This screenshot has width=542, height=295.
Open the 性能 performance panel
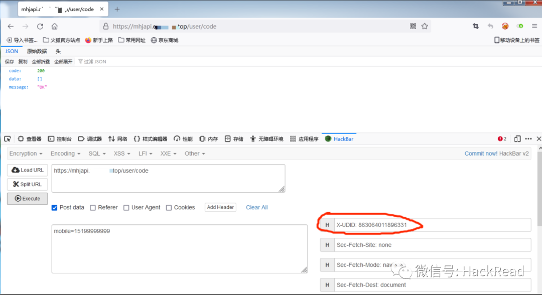183,139
